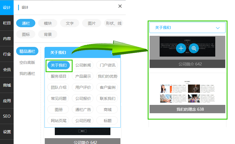Viewport: 235px width, 144px height.
Task: Select the 联系我们 category tag
Action: (107, 98)
